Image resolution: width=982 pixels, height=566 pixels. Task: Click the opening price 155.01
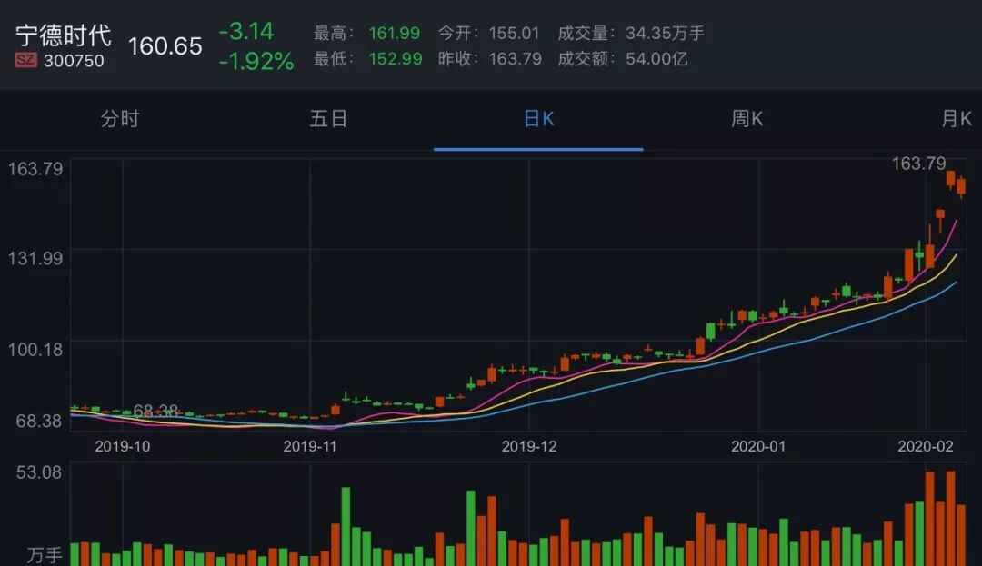click(x=514, y=33)
